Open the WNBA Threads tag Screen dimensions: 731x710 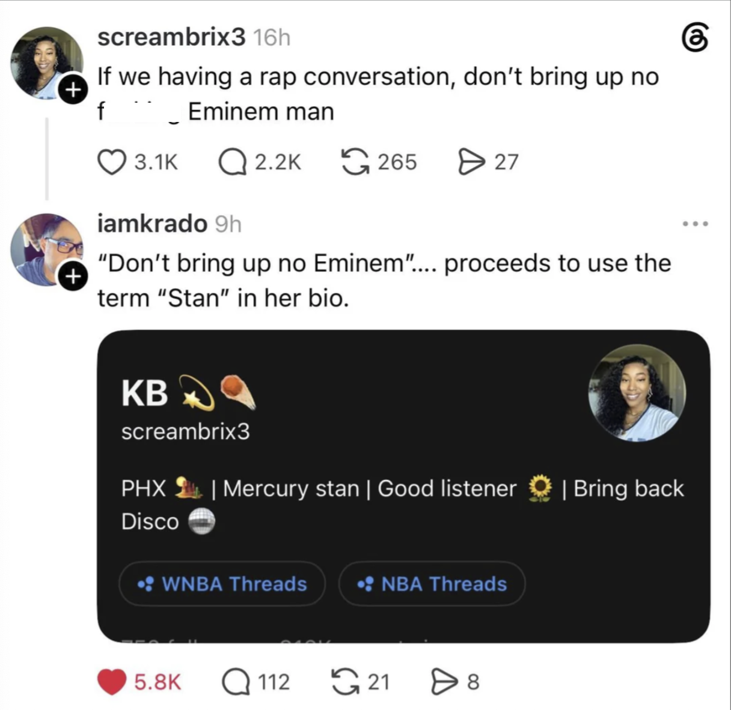tap(222, 584)
